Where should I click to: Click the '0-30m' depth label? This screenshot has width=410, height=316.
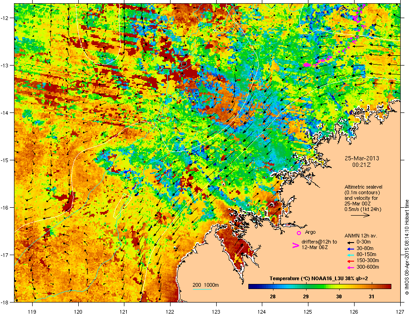[x=363, y=242]
